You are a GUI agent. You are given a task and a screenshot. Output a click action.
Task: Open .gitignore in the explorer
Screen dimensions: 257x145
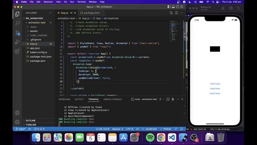coord(35,39)
